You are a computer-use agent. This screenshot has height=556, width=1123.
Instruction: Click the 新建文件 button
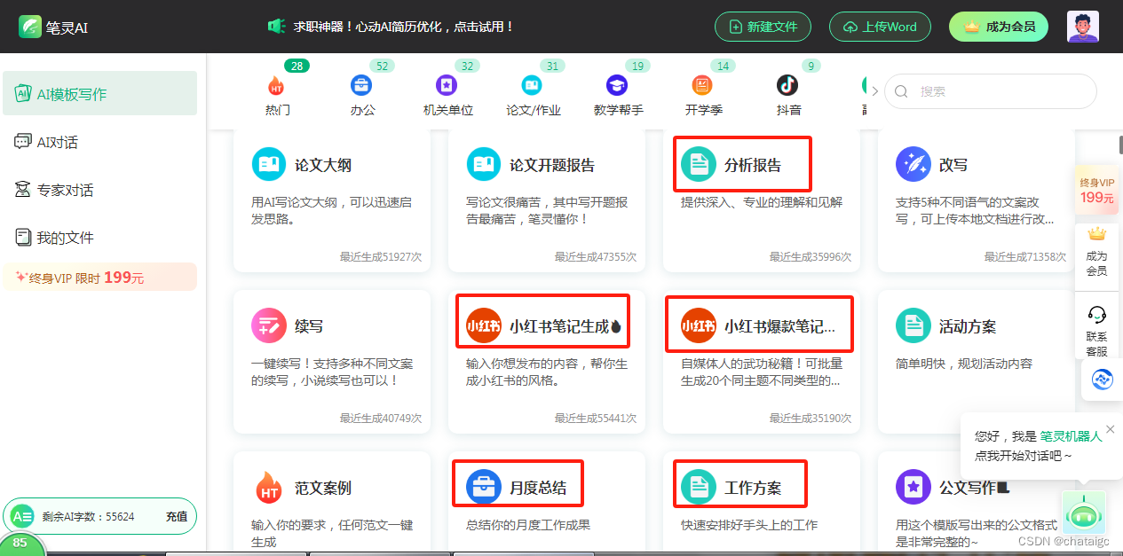763,27
